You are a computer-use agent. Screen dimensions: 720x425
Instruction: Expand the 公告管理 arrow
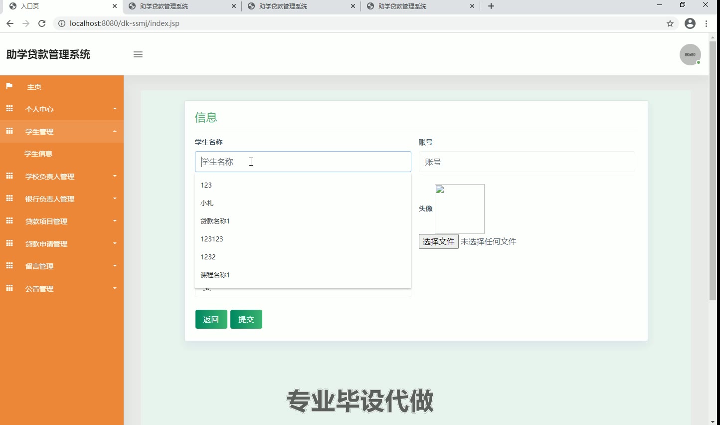115,288
